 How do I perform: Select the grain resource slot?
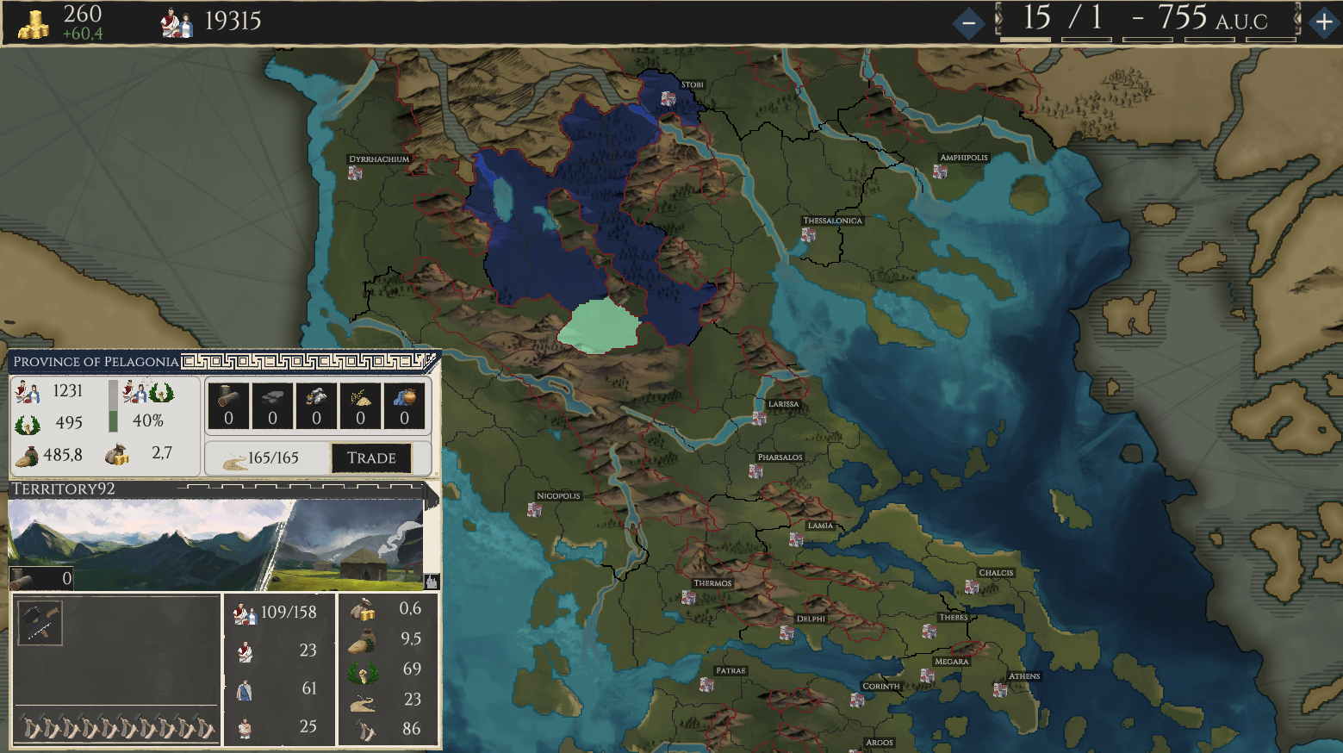360,406
